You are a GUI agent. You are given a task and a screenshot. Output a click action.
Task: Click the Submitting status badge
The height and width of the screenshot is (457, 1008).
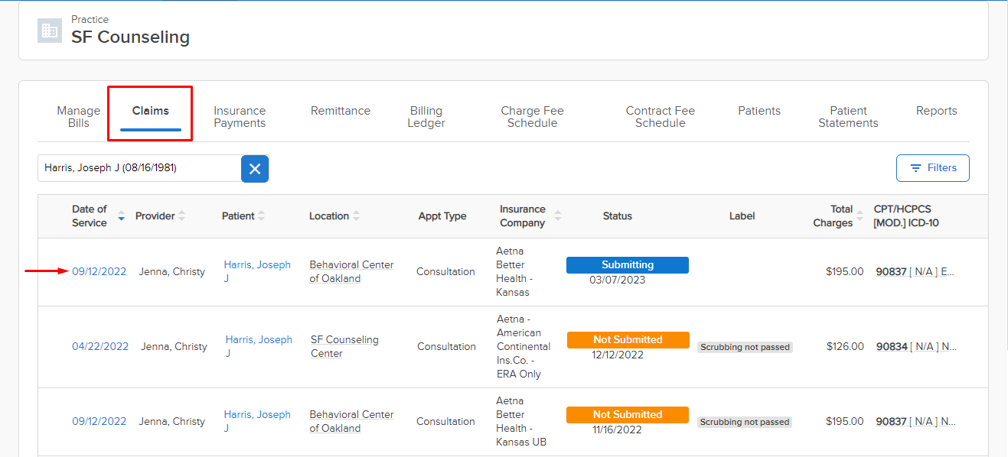[x=627, y=264]
